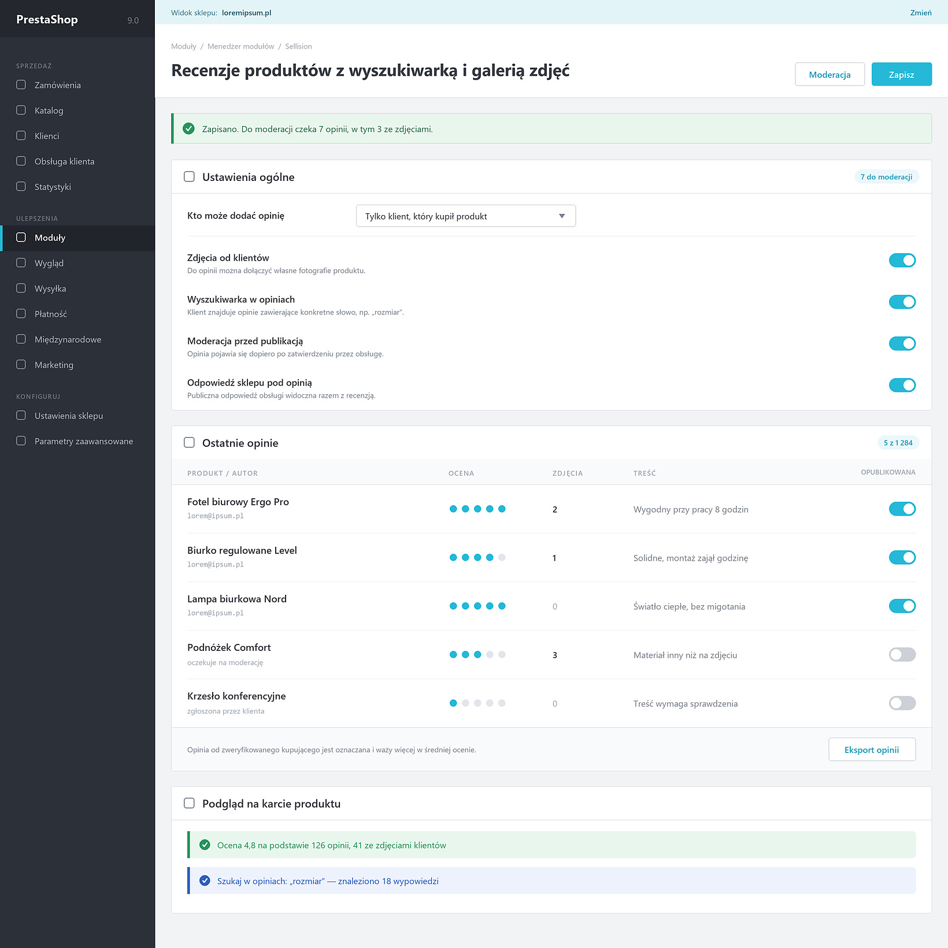The width and height of the screenshot is (948, 948).
Task: Click the Zmień shop view link
Action: 920,13
